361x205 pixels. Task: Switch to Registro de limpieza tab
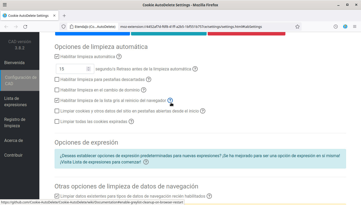coord(15,122)
